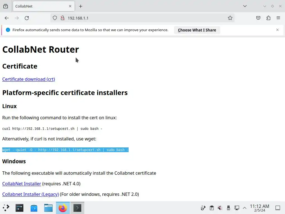Screen dimensions: 285x214
Task: Expand hidden system tray icons arrow
Action: coord(245,208)
